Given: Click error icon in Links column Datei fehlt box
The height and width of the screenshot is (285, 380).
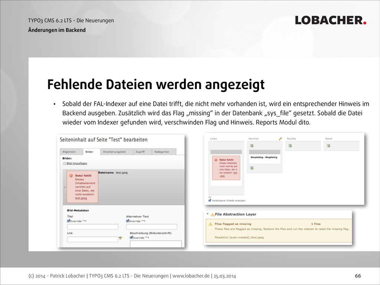Looking at the screenshot, I should click(x=216, y=160).
